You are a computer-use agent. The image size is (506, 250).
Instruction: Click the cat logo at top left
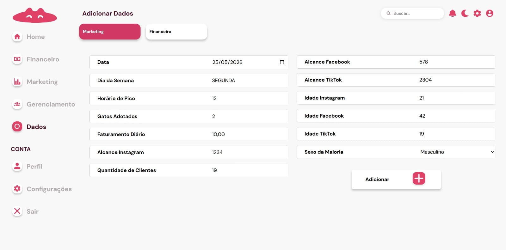(x=35, y=15)
